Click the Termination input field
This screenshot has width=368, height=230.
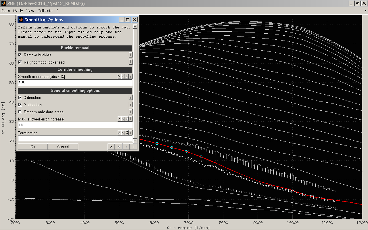(x=75, y=139)
